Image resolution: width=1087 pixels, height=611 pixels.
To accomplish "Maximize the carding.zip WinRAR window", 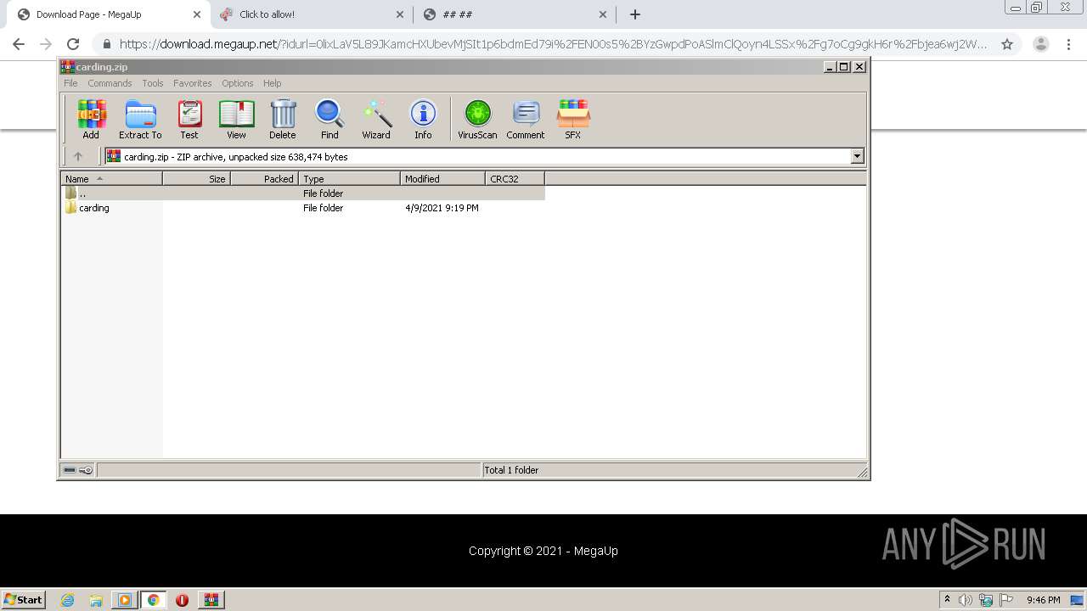I will (x=844, y=66).
